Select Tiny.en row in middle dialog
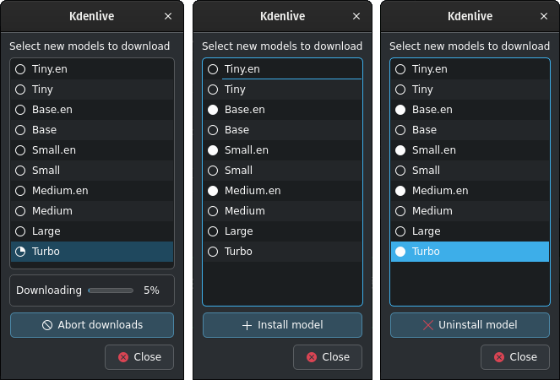560x380 pixels. (x=282, y=69)
